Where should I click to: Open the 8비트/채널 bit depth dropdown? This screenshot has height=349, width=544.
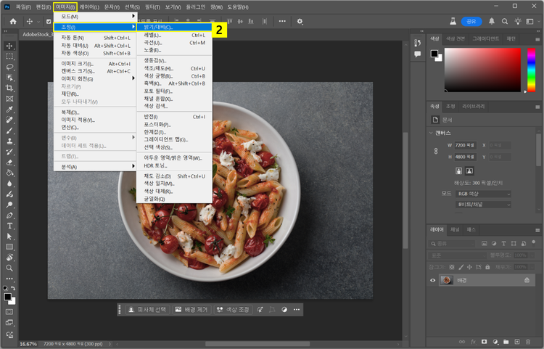483,205
